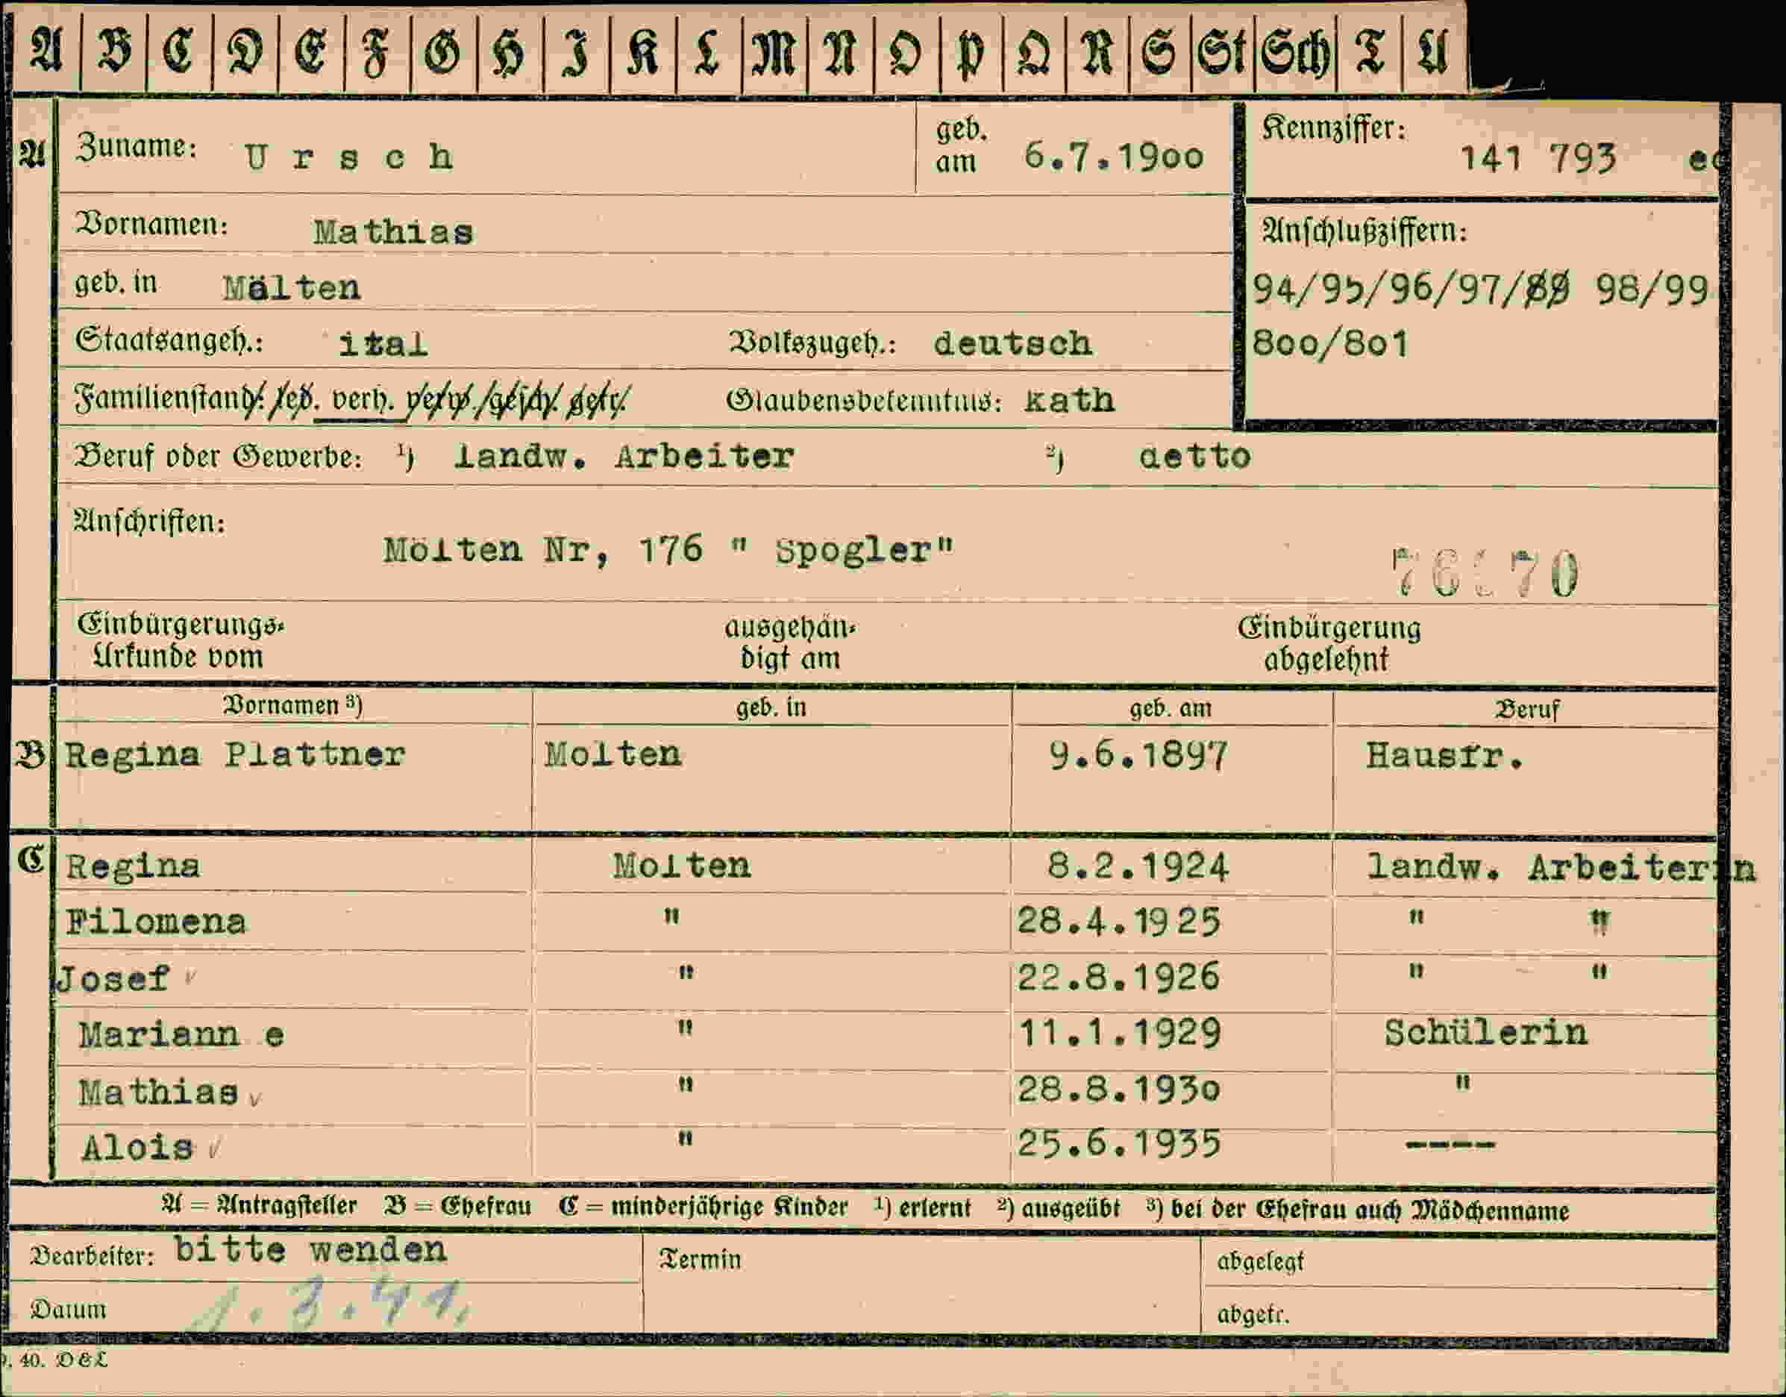Click occupation 'landw. Arbeiter' in Beruf row
The width and height of the screenshot is (1786, 1397).
click(624, 457)
